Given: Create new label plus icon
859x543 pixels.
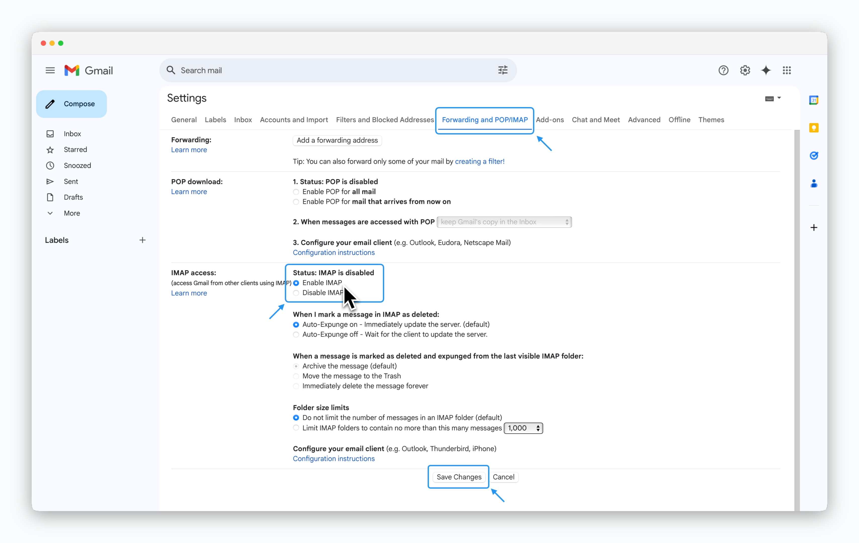Looking at the screenshot, I should (142, 240).
